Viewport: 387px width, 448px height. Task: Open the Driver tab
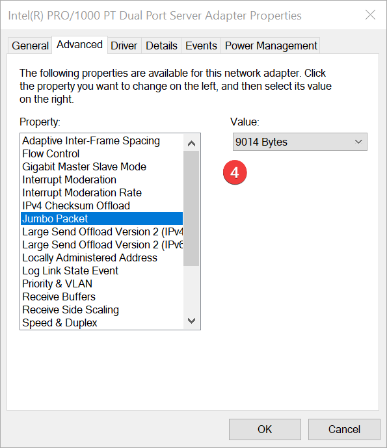[x=124, y=46]
